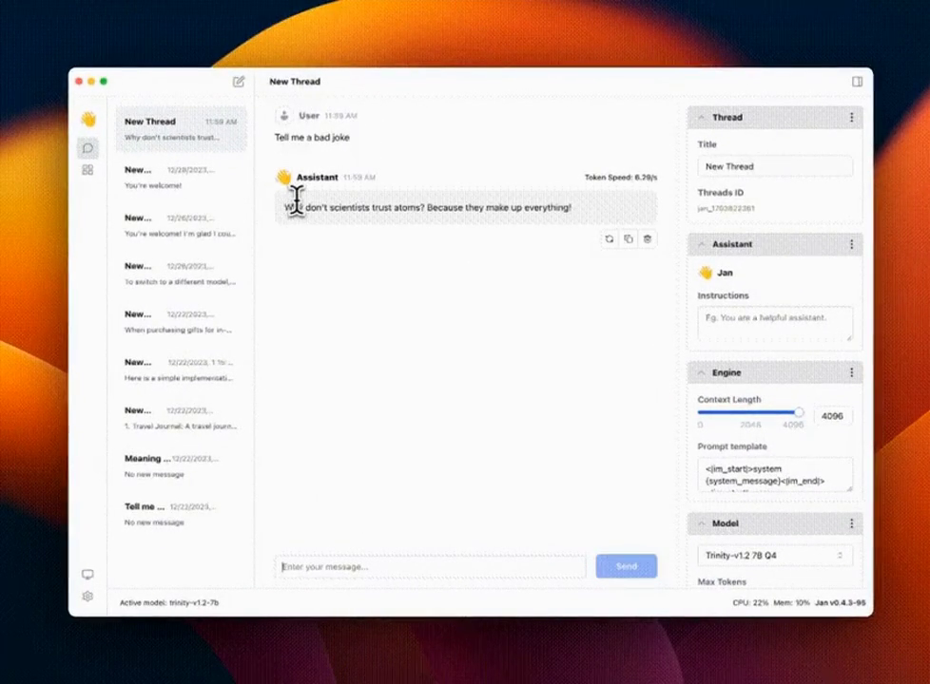This screenshot has width=930, height=684.
Task: Click the CPU usage status
Action: point(750,602)
